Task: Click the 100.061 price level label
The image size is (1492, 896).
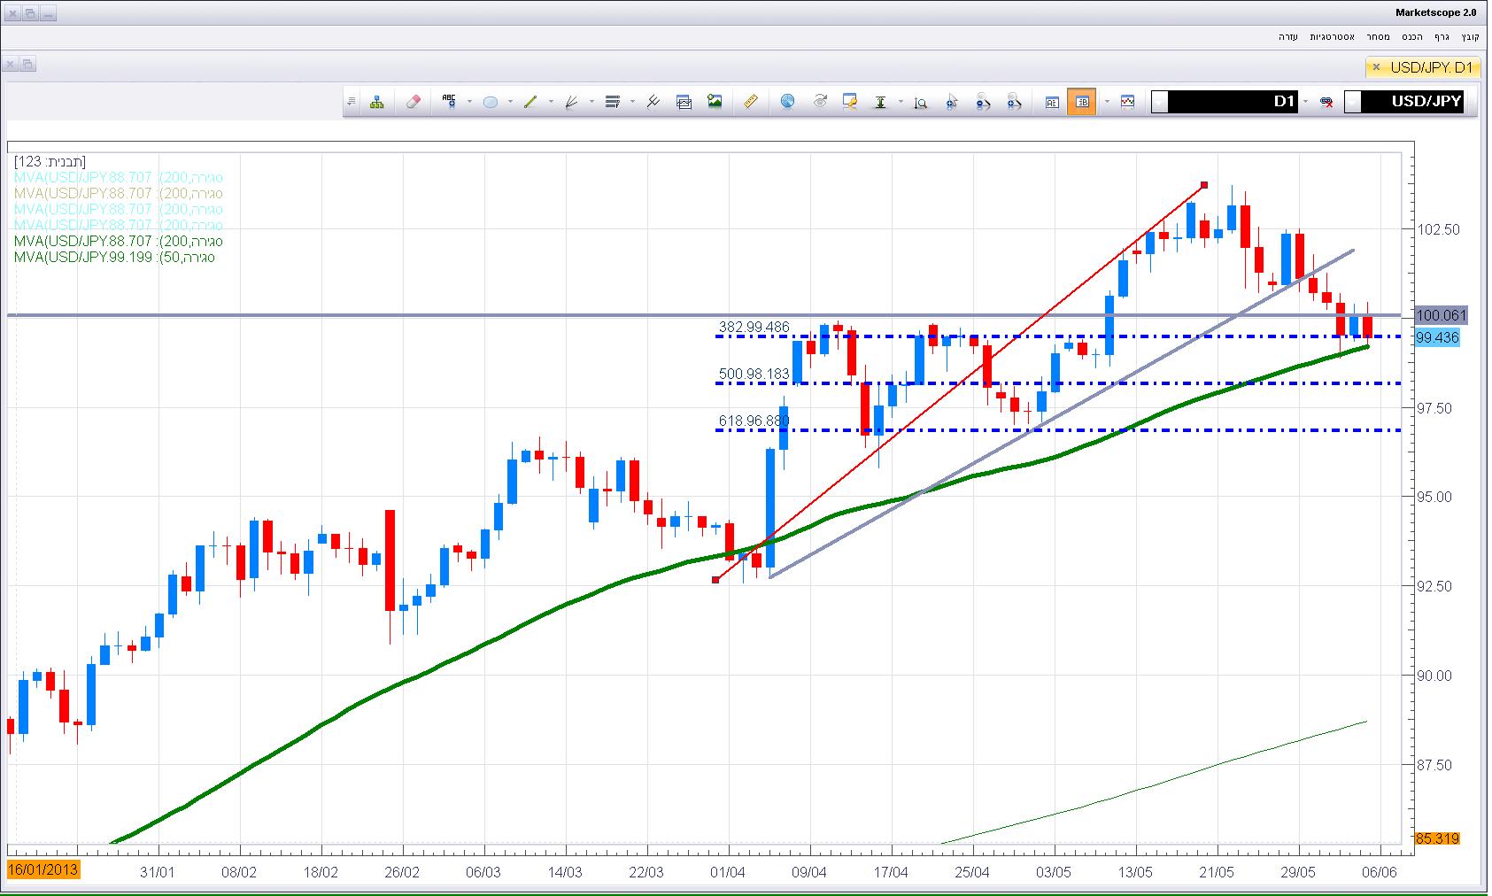Action: coord(1441,315)
